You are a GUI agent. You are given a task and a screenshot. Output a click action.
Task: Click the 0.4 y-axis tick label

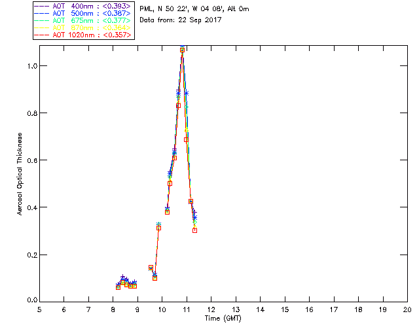pos(32,207)
